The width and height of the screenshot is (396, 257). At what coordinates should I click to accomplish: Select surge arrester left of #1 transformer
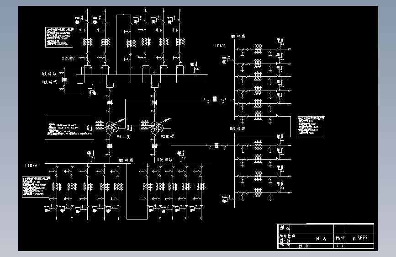(89, 128)
